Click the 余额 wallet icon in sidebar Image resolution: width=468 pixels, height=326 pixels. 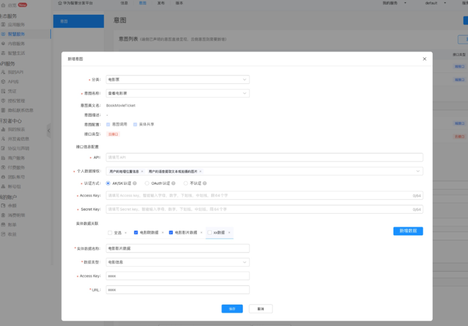pyautogui.click(x=3, y=206)
